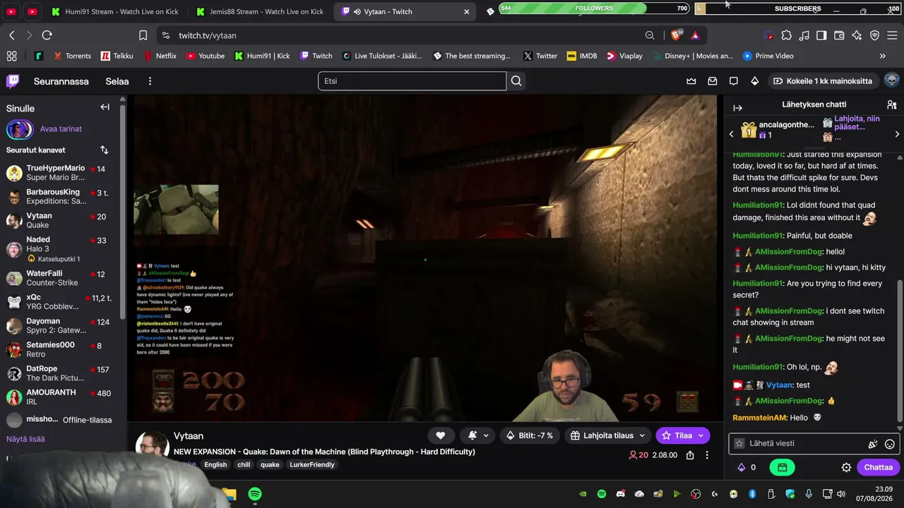Go back to the previous page
The height and width of the screenshot is (508, 904).
(x=12, y=35)
